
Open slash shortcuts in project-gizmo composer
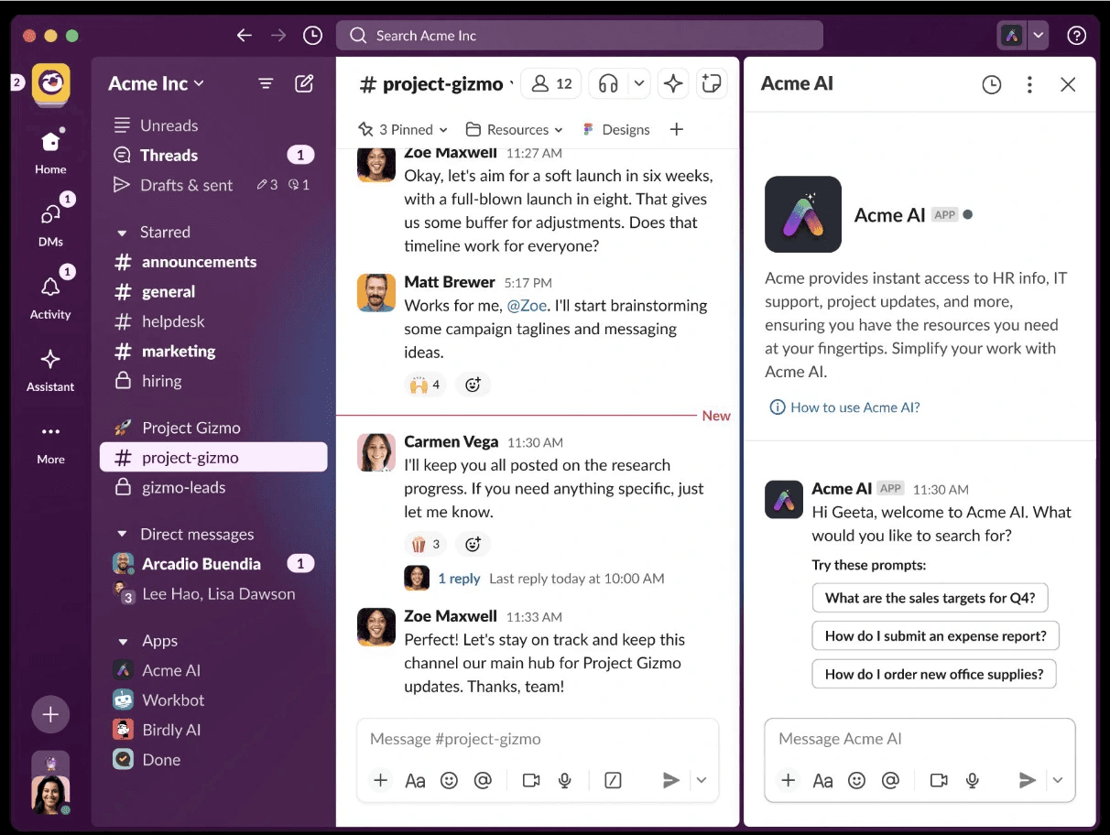pyautogui.click(x=614, y=780)
